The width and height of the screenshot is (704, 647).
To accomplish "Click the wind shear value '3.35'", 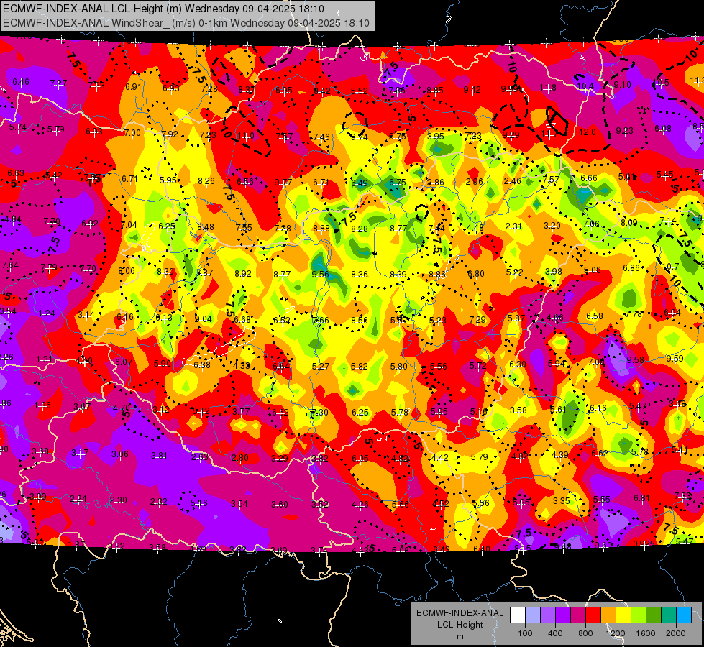I will point(561,500).
